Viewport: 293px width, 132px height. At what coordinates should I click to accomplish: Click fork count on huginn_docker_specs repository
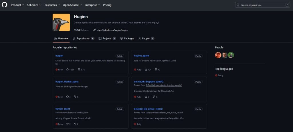(76, 97)
